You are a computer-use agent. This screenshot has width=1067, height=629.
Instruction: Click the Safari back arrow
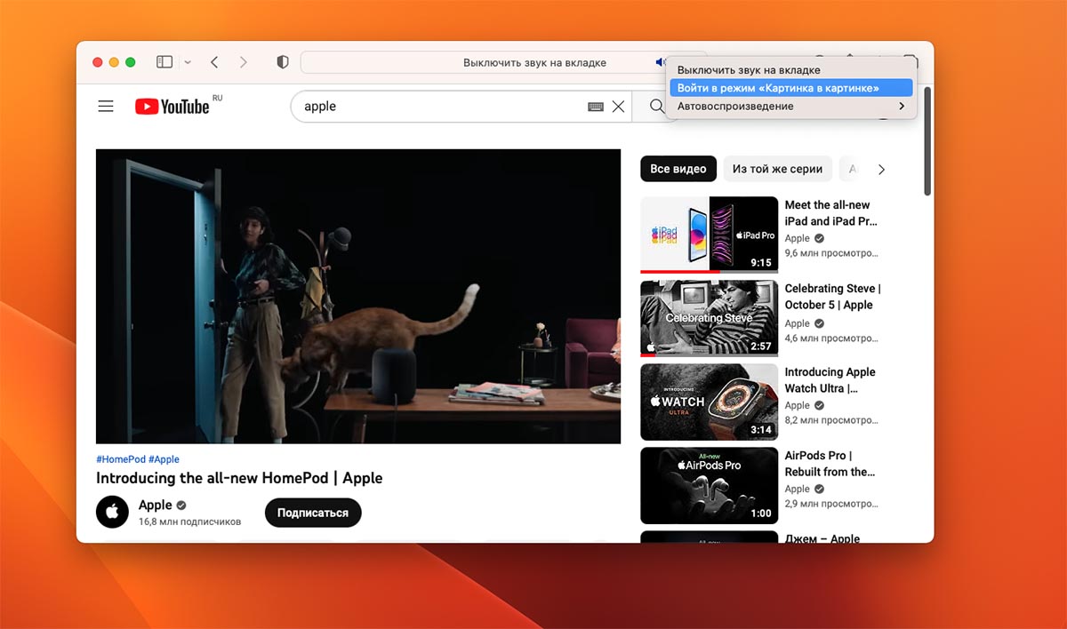coord(214,62)
